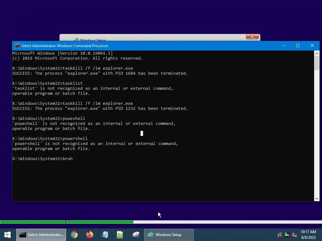Open the red scissors taskbar icon
Image resolution: width=322 pixels, height=241 pixels.
point(136,235)
